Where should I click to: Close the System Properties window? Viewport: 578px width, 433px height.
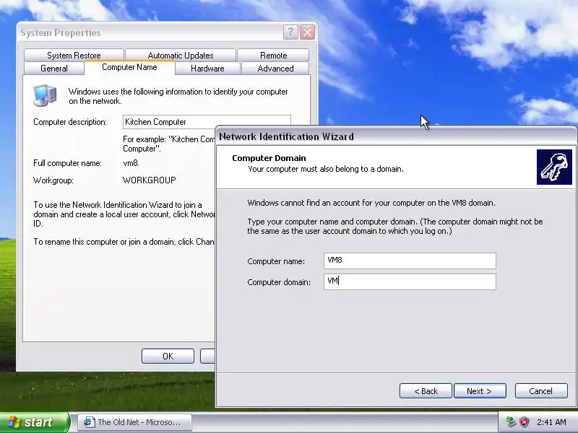click(307, 32)
